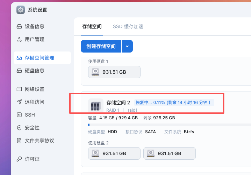Open the Network Settings icon
Viewport: 251px width, 175px height.
click(x=19, y=89)
